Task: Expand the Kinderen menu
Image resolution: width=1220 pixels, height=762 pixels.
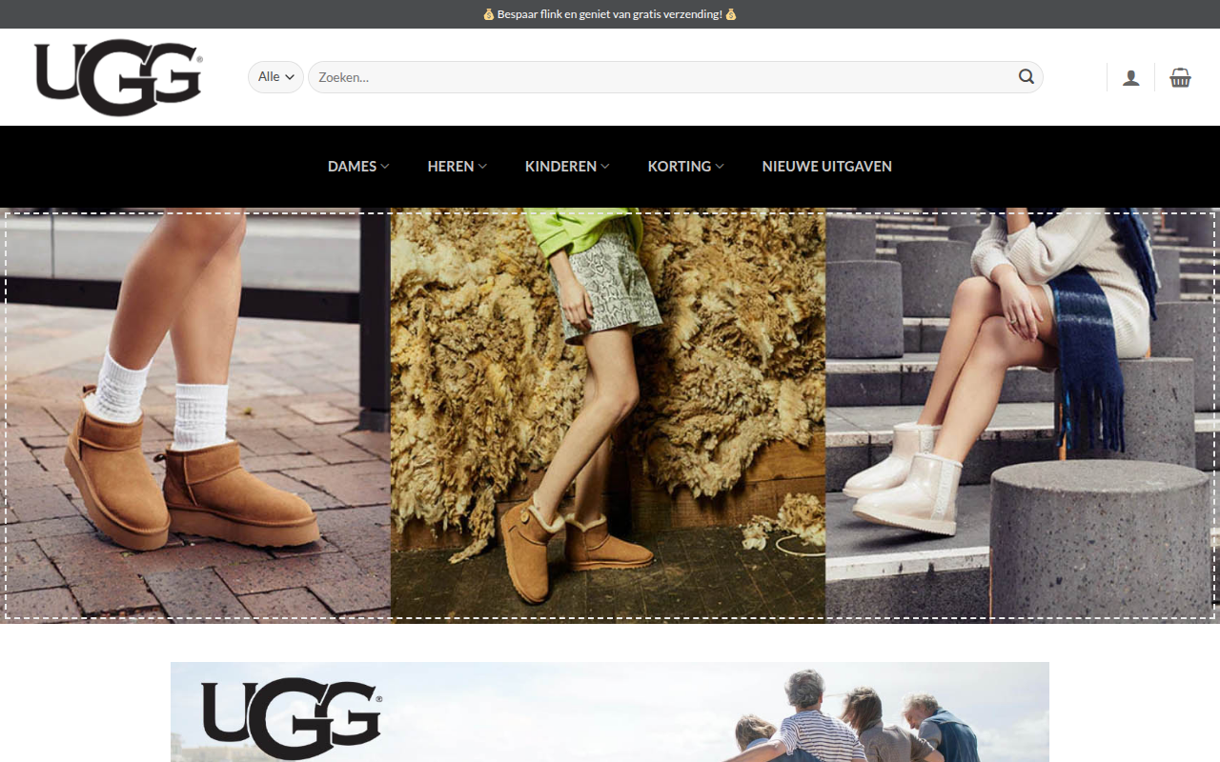Action: click(567, 166)
